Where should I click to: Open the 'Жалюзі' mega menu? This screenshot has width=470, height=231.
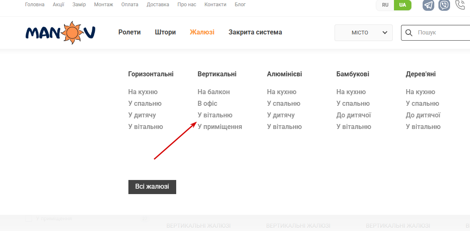pos(202,32)
